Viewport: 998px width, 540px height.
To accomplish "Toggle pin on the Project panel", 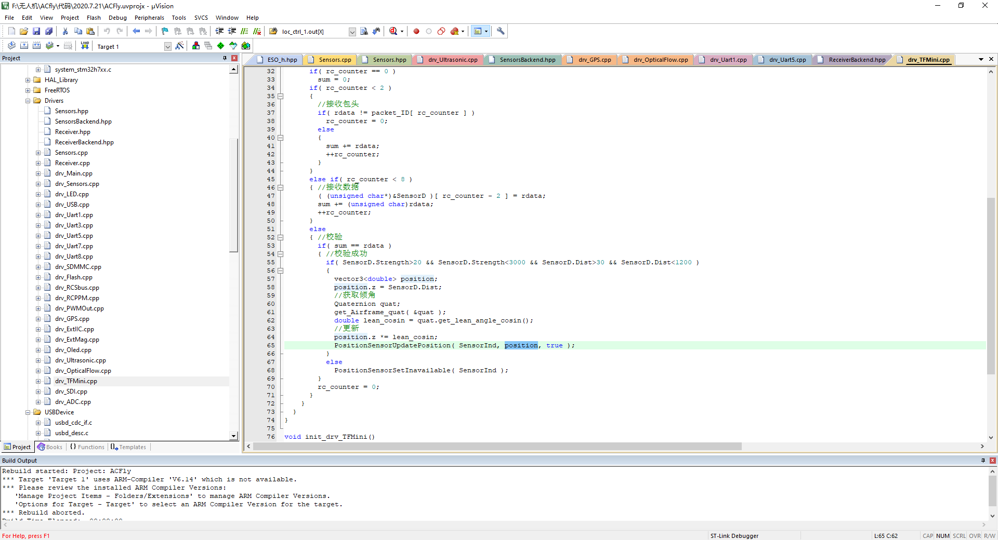I will [x=225, y=58].
